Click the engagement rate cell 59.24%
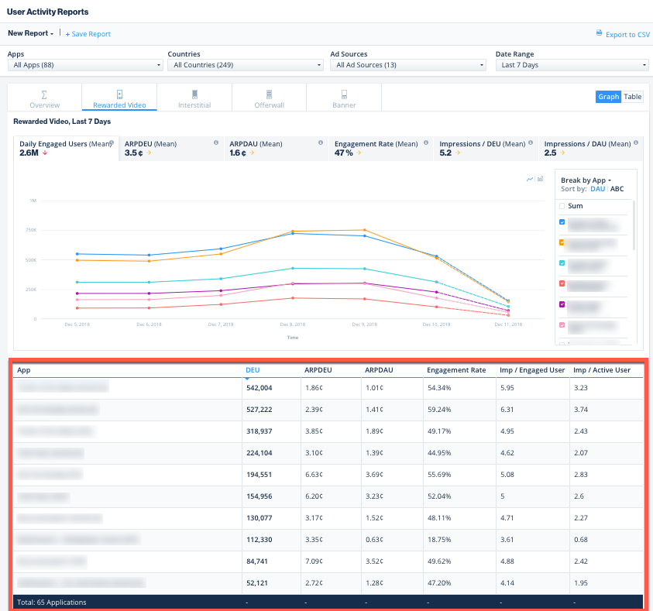 [439, 410]
